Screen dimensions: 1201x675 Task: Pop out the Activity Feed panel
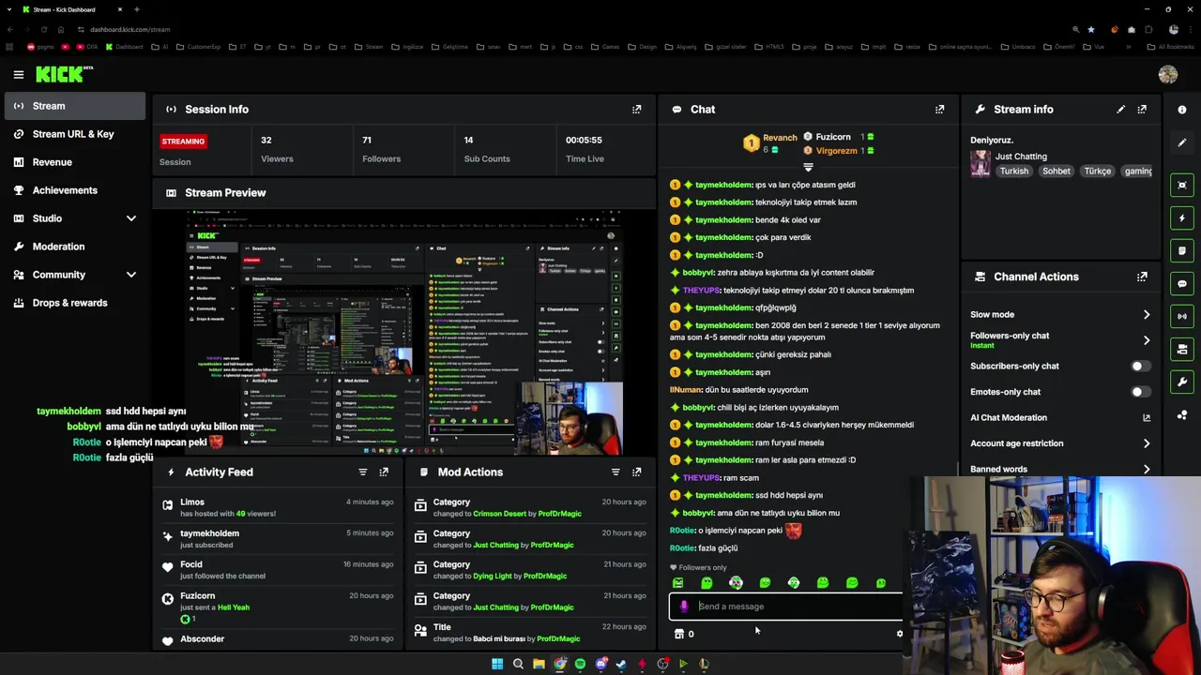(x=384, y=472)
